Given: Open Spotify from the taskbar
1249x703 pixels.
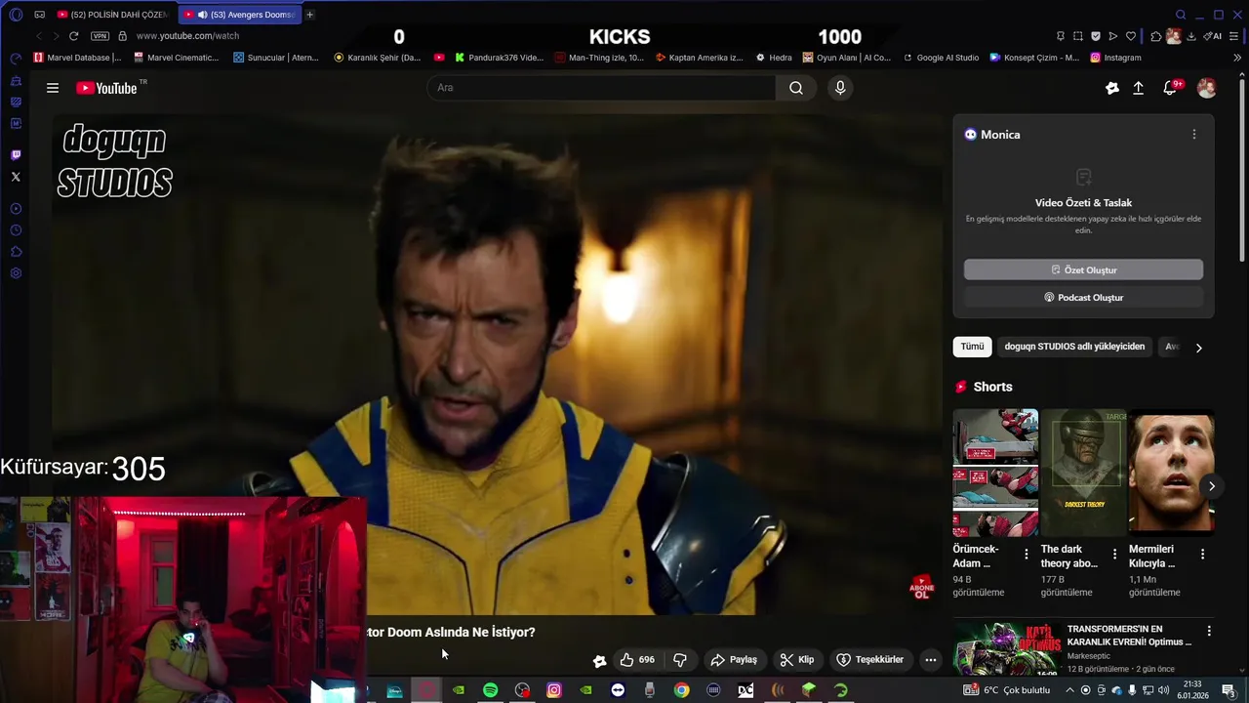Looking at the screenshot, I should pos(490,690).
